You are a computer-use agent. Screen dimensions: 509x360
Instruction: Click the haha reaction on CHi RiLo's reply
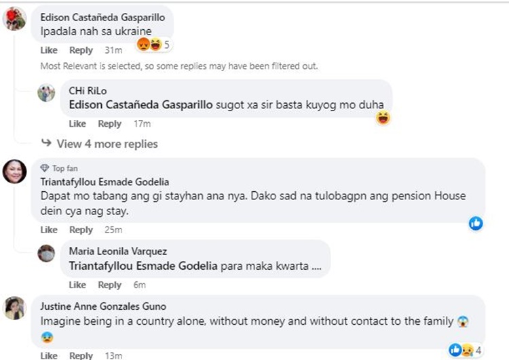pos(384,118)
